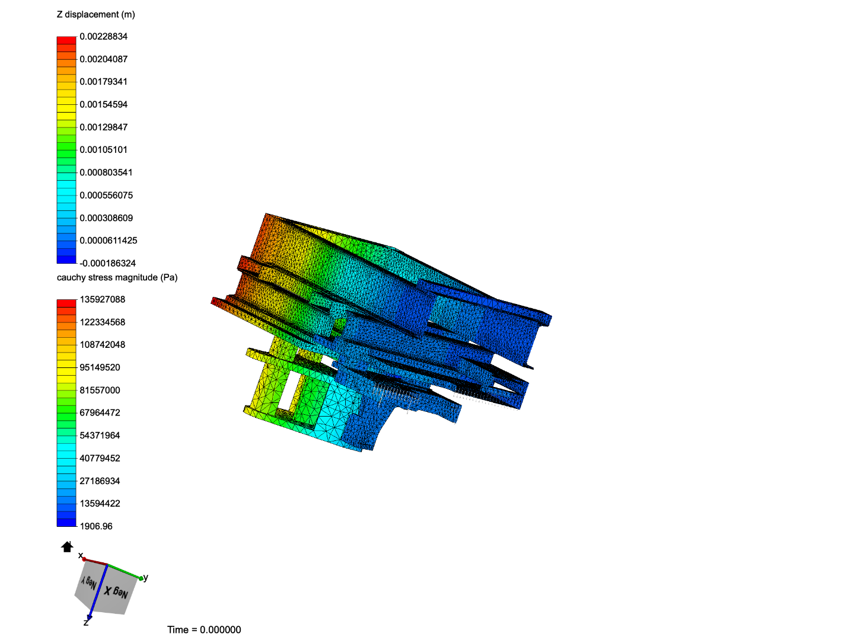The image size is (854, 640).
Task: Click the cauchy stress magnitude (Pa) legend title
Action: 117,277
